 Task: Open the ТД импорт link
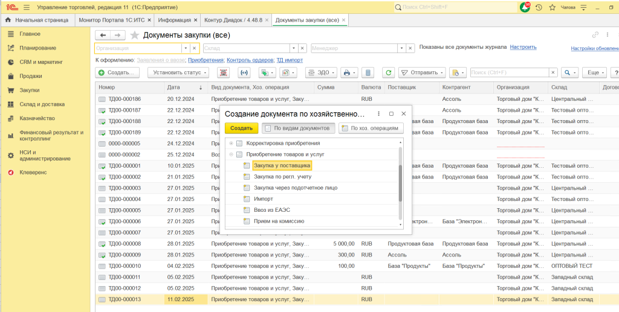coord(290,60)
